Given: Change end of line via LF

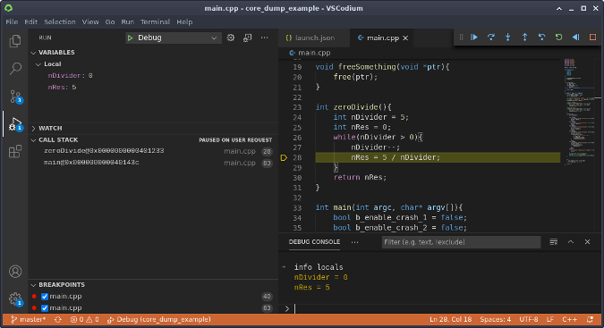Looking at the screenshot, I should tap(550, 320).
